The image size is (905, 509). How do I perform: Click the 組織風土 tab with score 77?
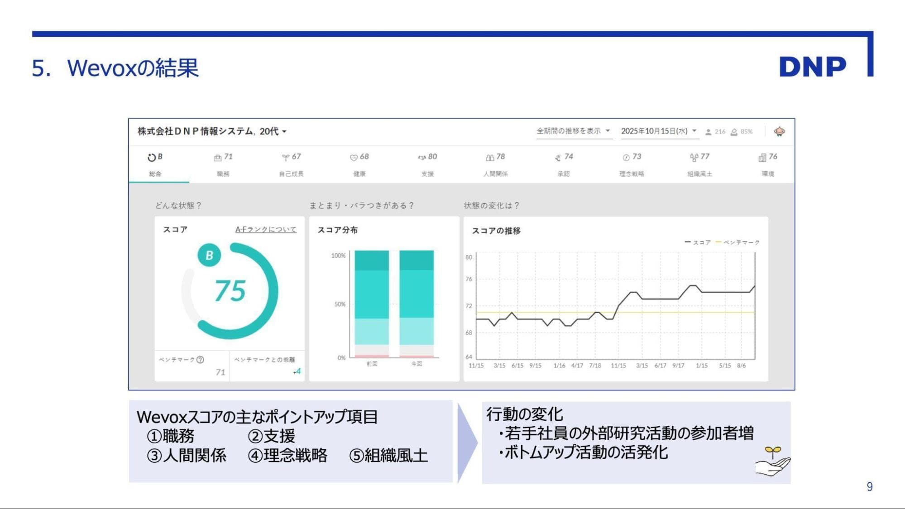click(x=699, y=165)
